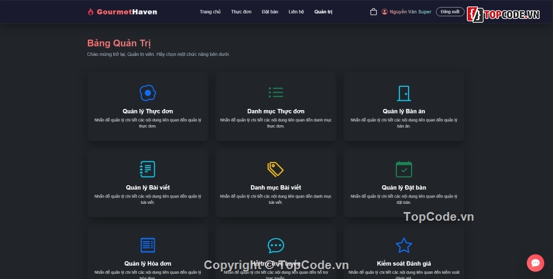Open the Thực đơn menu item
The width and height of the screenshot is (553, 279).
tap(241, 12)
